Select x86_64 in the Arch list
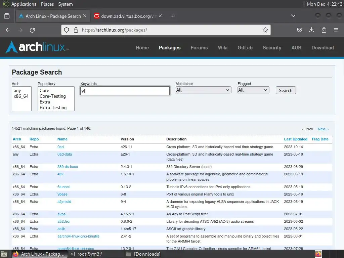This screenshot has height=258, width=344. [x=21, y=96]
